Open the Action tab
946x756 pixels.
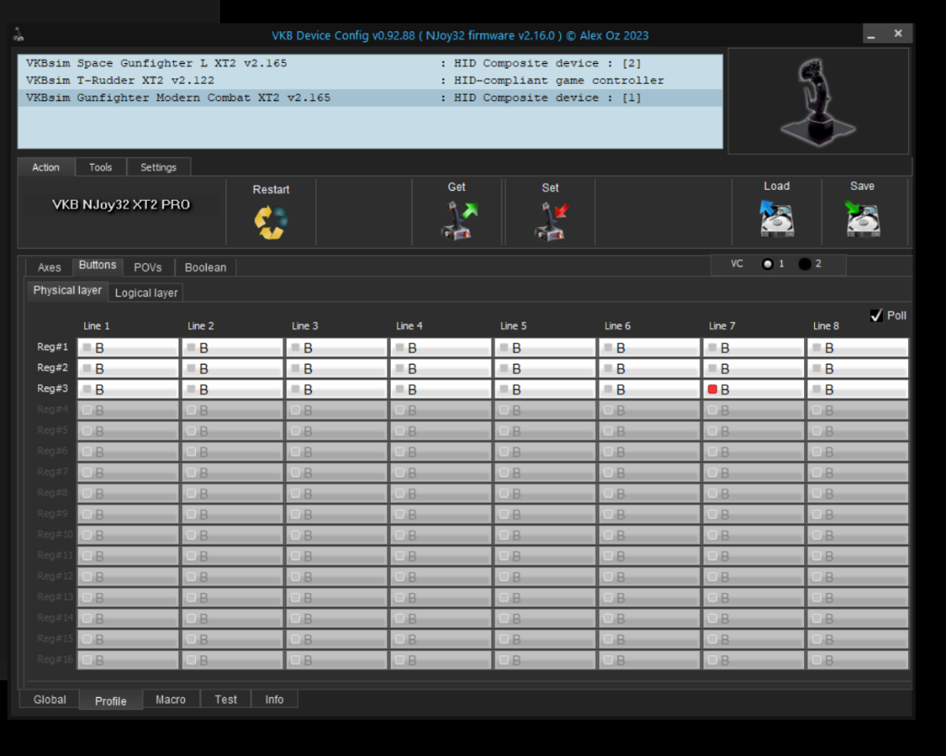pyautogui.click(x=46, y=167)
